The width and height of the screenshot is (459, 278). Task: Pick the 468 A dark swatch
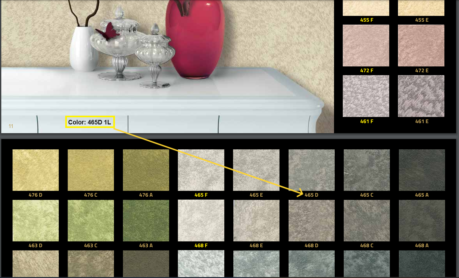(x=422, y=221)
